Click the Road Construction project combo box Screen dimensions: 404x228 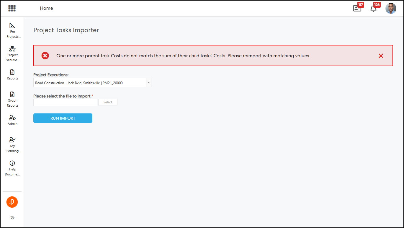90,83
